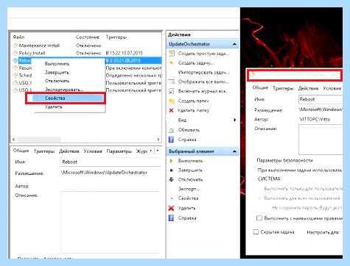Collapse the UpdateOrchestrator actions section arrow

point(234,44)
